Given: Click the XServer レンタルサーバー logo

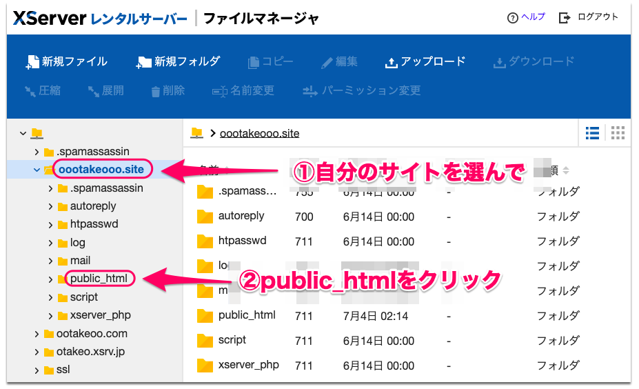Looking at the screenshot, I should [x=100, y=19].
